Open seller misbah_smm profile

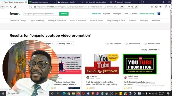pyautogui.click(x=132, y=76)
